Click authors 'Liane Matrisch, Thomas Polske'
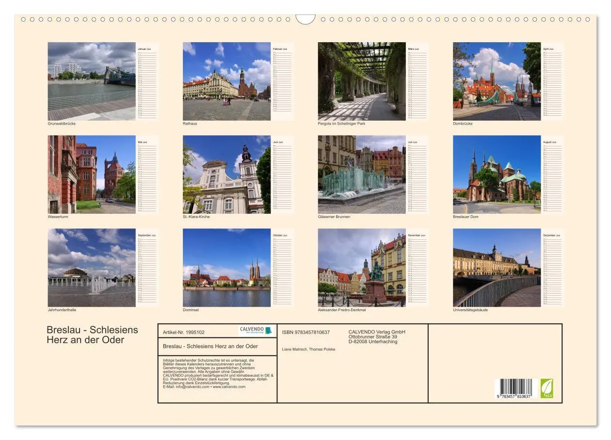The width and height of the screenshot is (611, 440). point(308,349)
